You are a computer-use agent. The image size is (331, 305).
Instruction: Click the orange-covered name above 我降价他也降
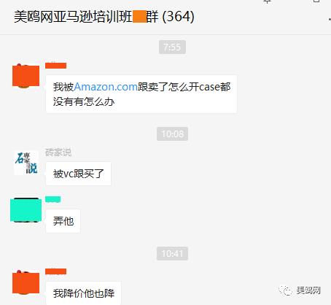click(x=55, y=271)
